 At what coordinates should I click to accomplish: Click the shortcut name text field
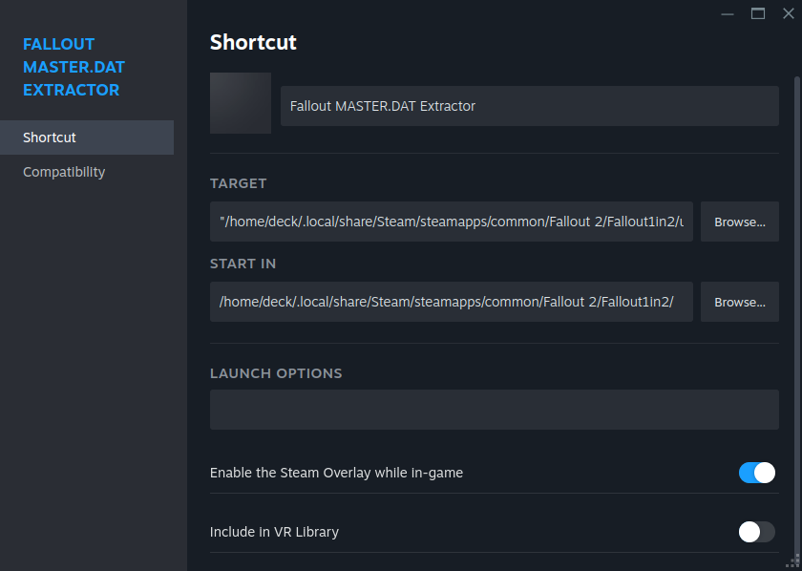tap(529, 106)
